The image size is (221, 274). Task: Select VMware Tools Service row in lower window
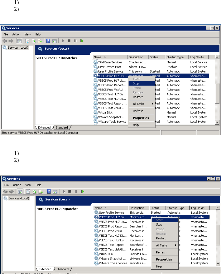click(152, 263)
